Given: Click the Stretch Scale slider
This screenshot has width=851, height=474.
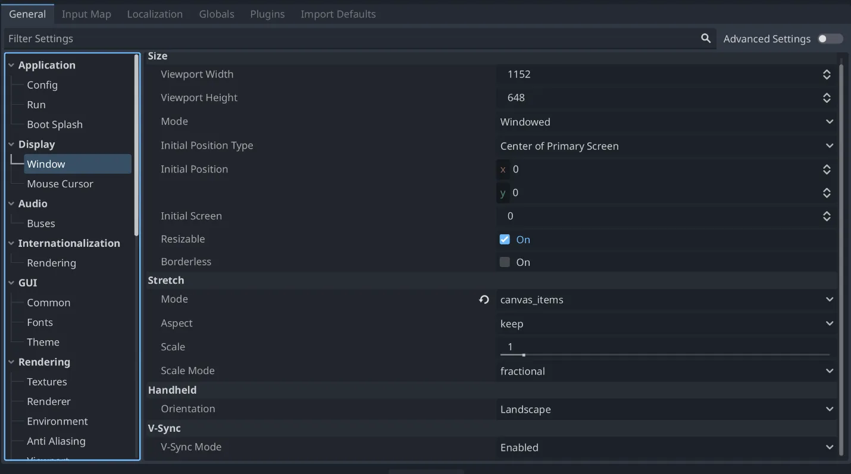Looking at the screenshot, I should [664, 354].
